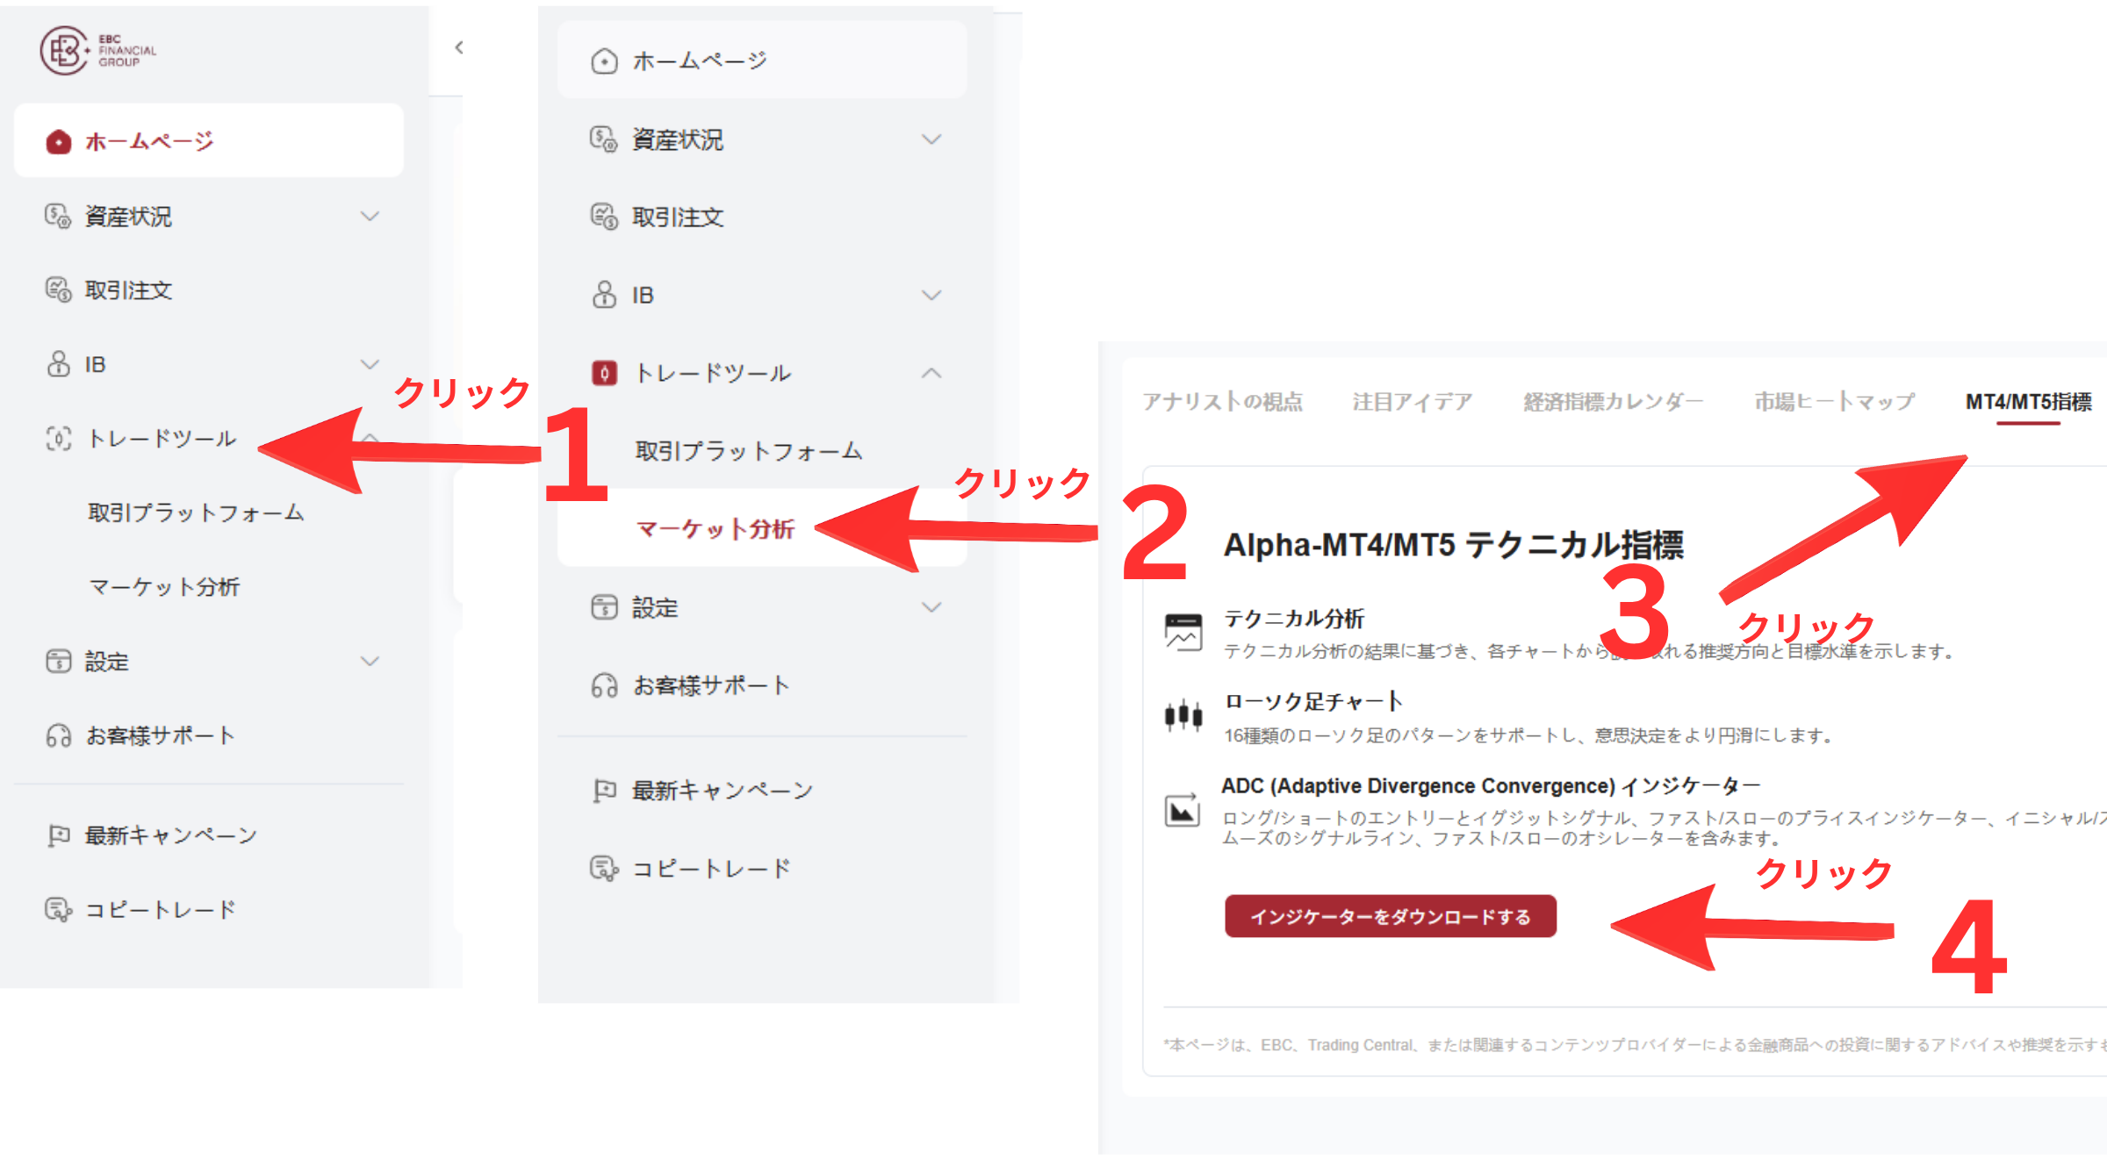Click the Trading Central disclaimer footnote
Viewport: 2107px width, 1175px height.
pos(1635,1044)
